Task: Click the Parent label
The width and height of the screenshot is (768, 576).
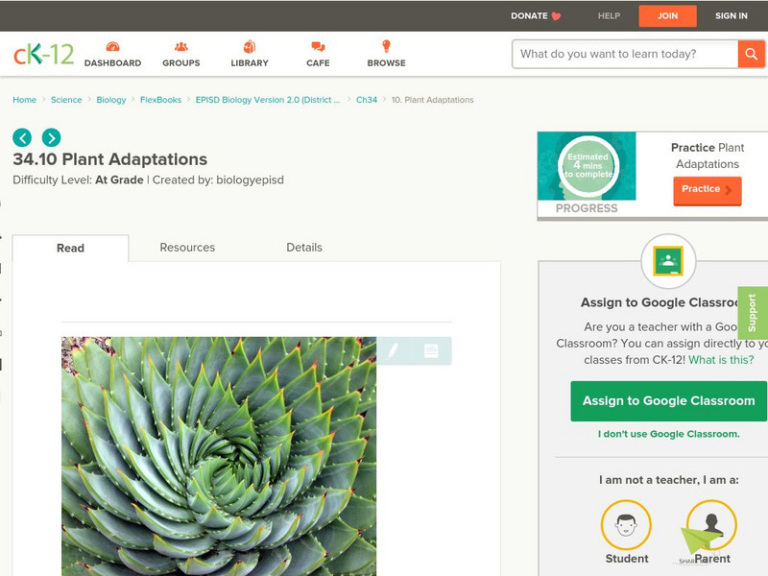Action: [712, 559]
